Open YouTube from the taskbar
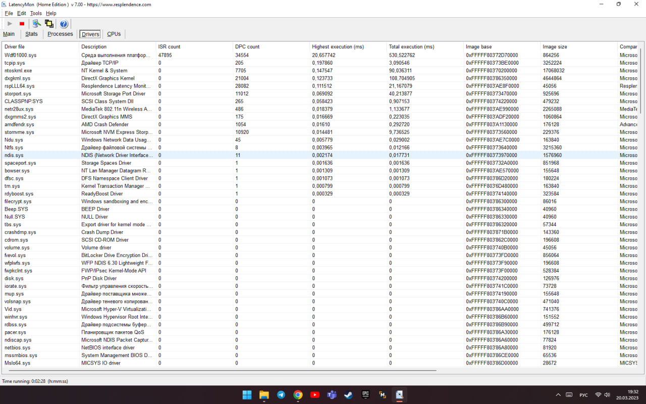 point(315,395)
